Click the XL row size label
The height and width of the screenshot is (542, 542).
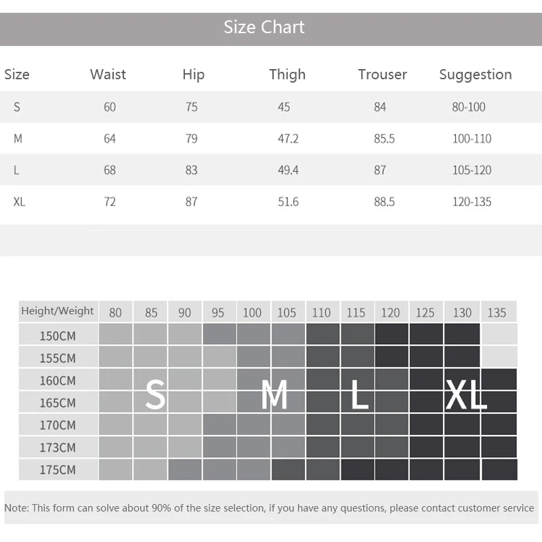click(x=19, y=202)
